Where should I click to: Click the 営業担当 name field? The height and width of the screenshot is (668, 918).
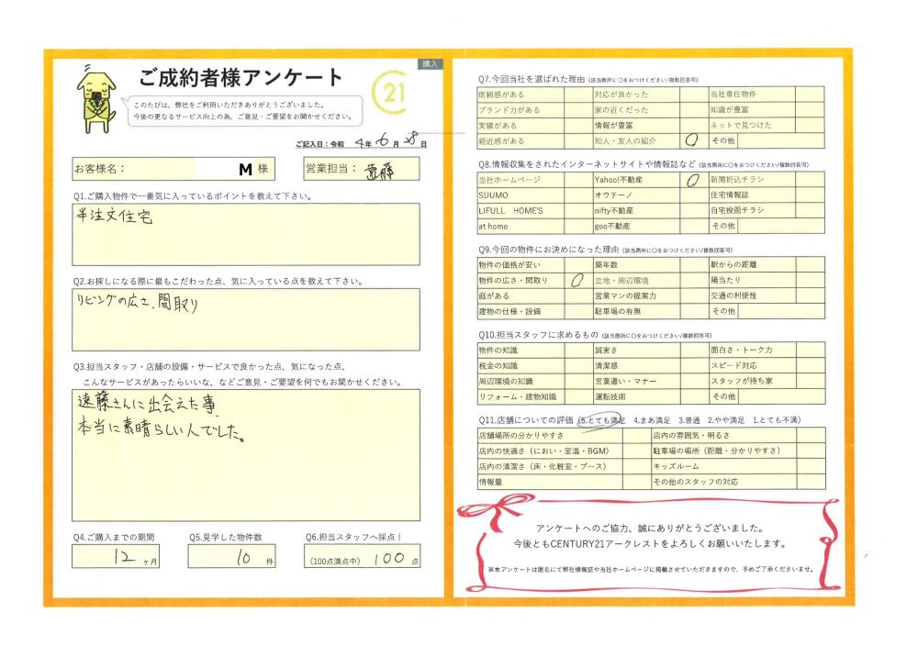coord(386,169)
